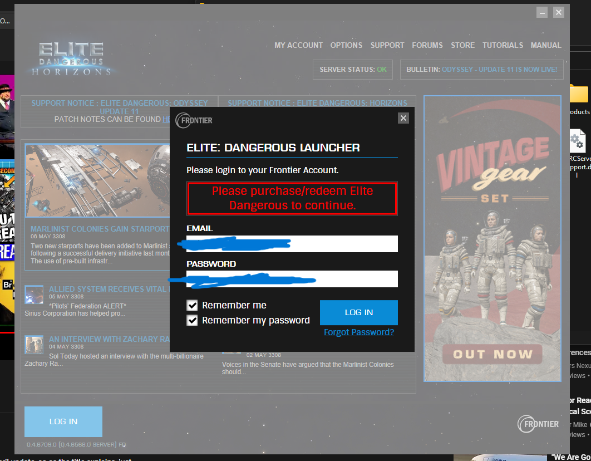The height and width of the screenshot is (461, 591).
Task: Click the red purchase/redeem error message
Action: 292,198
